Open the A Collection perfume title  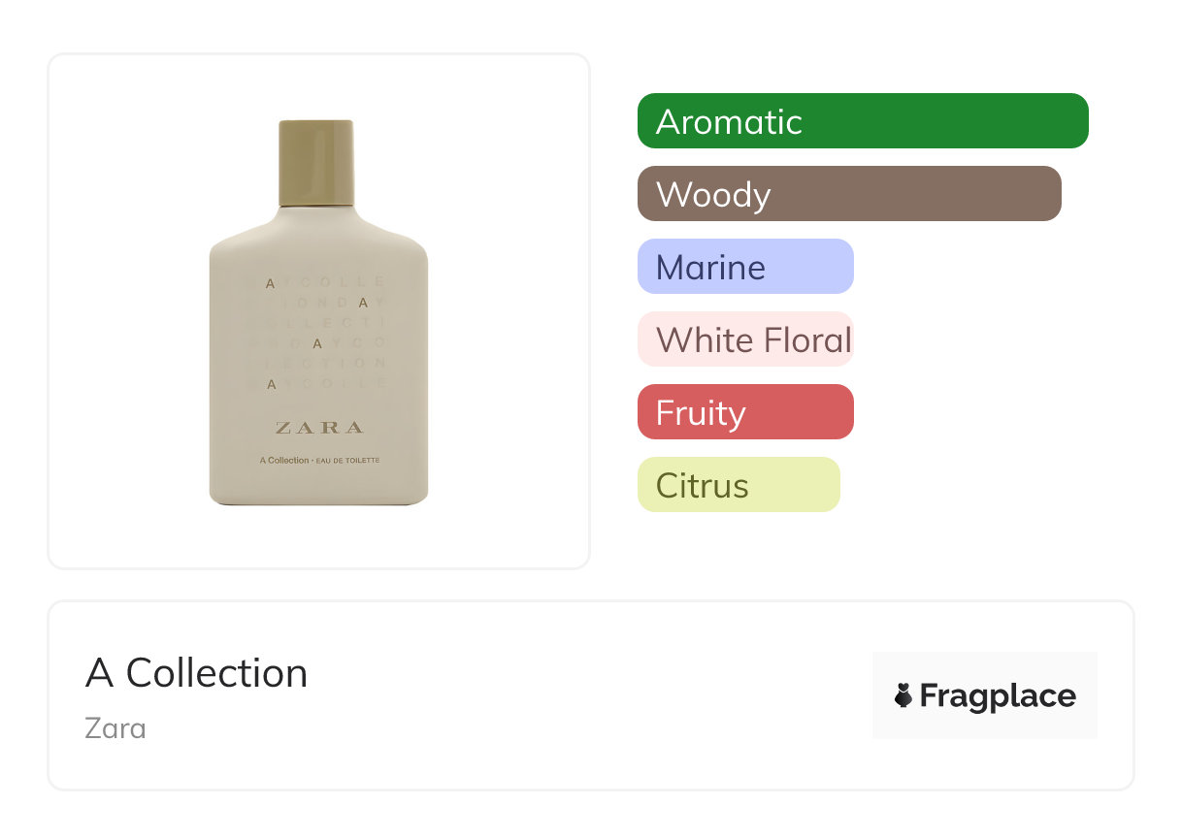196,673
